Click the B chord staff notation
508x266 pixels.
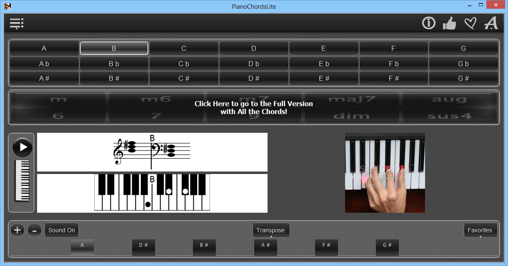[152, 152]
